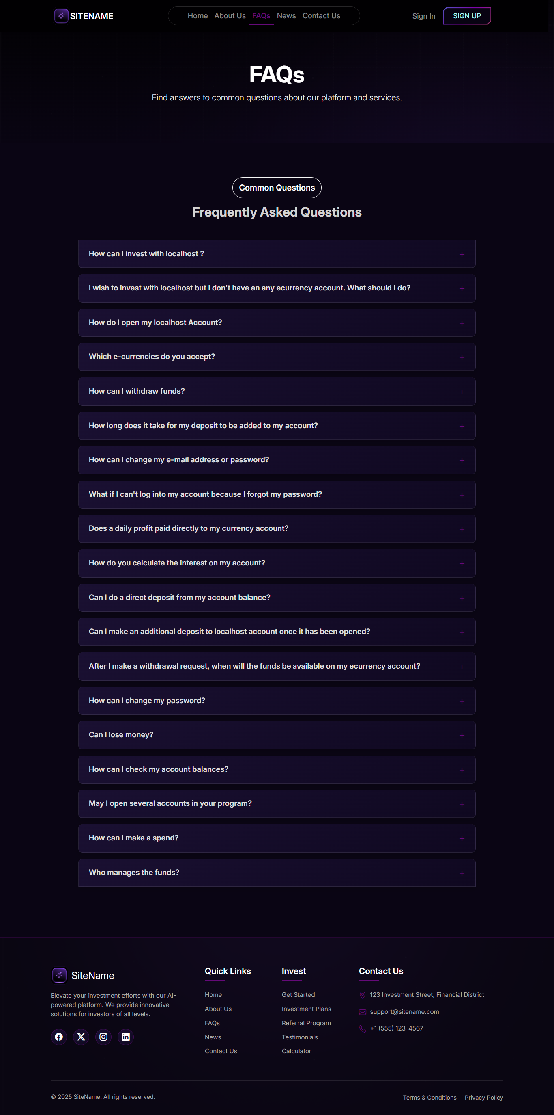The height and width of the screenshot is (1115, 554).
Task: Open Privacy Policy link at page bottom
Action: click(x=483, y=1097)
